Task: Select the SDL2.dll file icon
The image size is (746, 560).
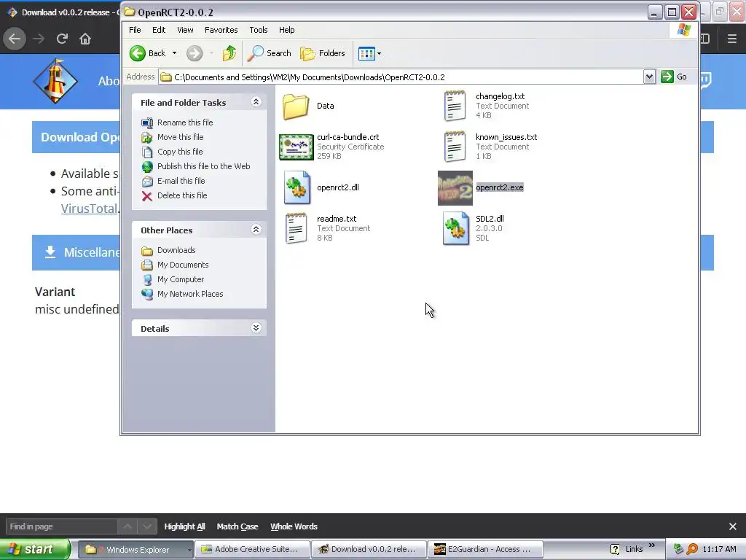Action: (455, 228)
